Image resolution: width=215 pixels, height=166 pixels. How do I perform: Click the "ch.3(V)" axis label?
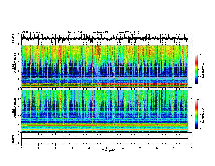tap(13, 139)
